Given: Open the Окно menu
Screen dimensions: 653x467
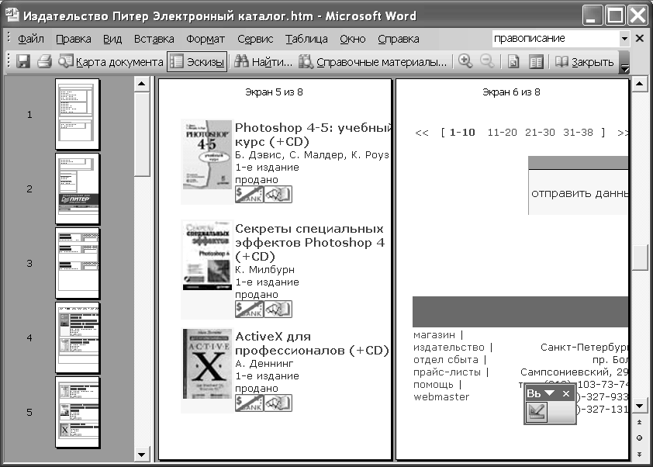Looking at the screenshot, I should (x=353, y=39).
